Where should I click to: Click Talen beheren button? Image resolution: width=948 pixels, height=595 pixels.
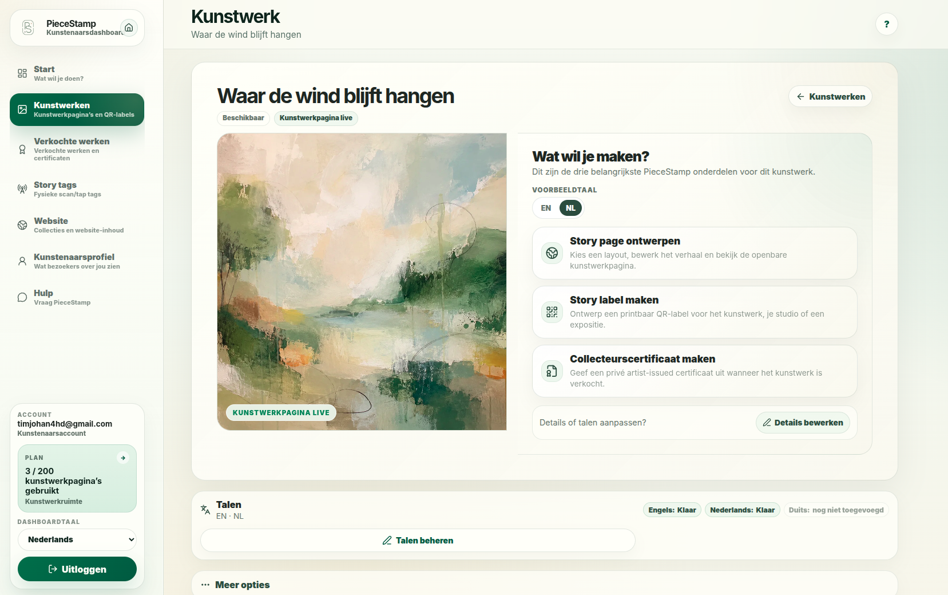[418, 540]
